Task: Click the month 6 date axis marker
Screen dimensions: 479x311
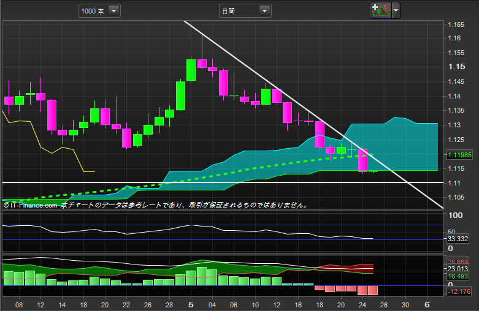Action: (x=427, y=304)
